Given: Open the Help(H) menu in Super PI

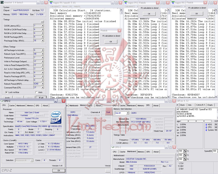Looking at the screenshot, I should pyautogui.click(x=77, y=7).
